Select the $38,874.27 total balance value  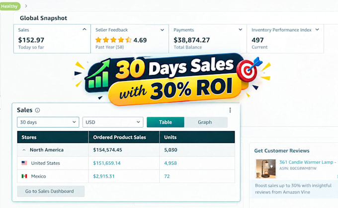click(x=192, y=40)
